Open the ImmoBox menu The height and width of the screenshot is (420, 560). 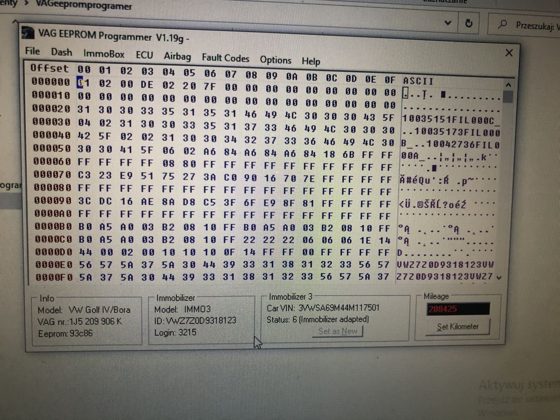[104, 54]
